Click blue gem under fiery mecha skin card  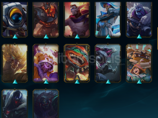[x=46, y=36]
